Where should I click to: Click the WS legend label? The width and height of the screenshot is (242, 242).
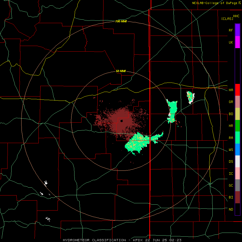pyautogui.click(x=231, y=150)
